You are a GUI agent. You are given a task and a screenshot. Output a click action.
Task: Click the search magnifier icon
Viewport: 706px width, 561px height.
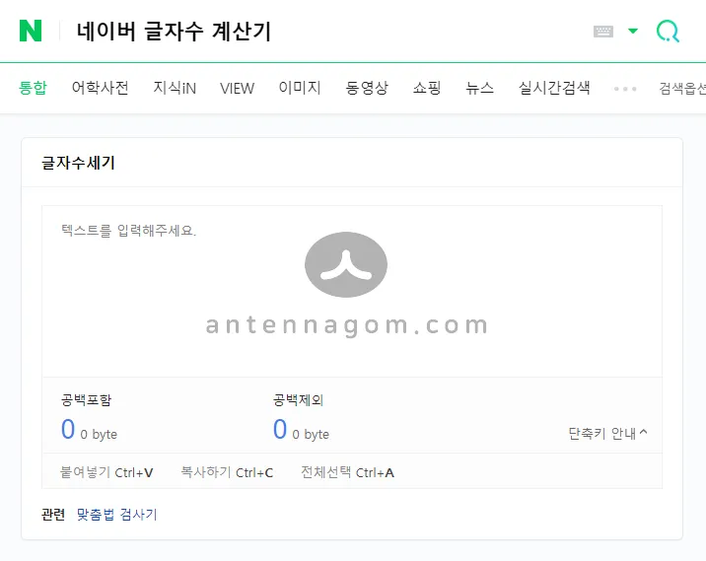668,32
